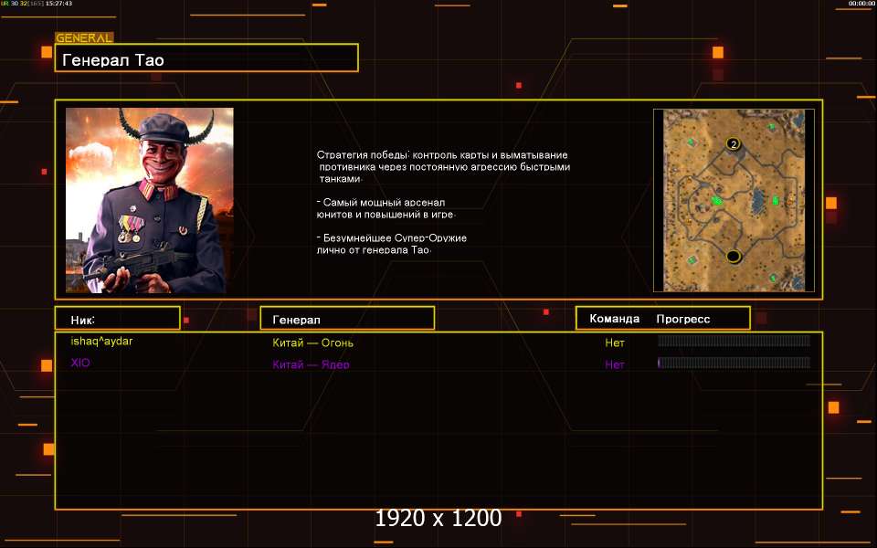The image size is (877, 548).
Task: Select player XIO in the list
Action: [x=80, y=364]
